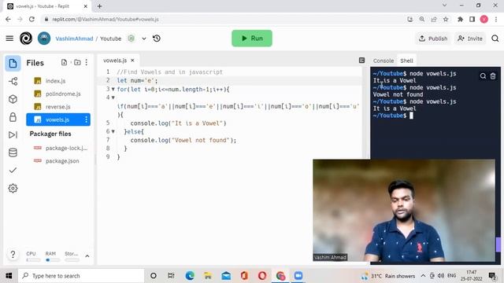
Task: Open the VashimAhmad profile avatar
Action: 44,39
